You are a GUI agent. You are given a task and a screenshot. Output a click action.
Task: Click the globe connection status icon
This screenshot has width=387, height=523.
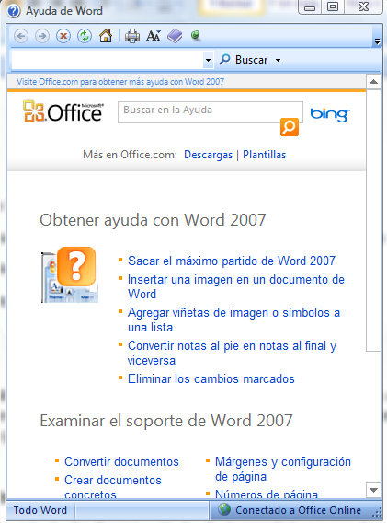(x=225, y=509)
